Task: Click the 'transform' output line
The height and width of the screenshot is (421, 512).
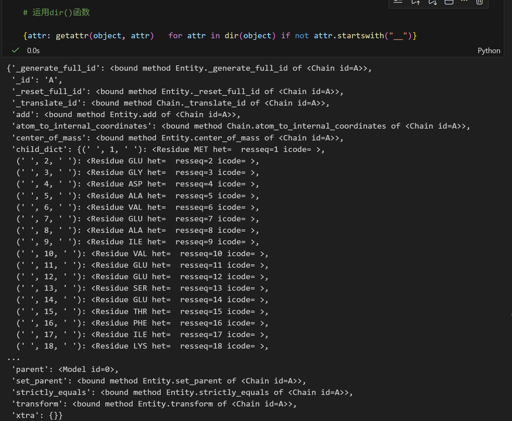Action: 154,404
